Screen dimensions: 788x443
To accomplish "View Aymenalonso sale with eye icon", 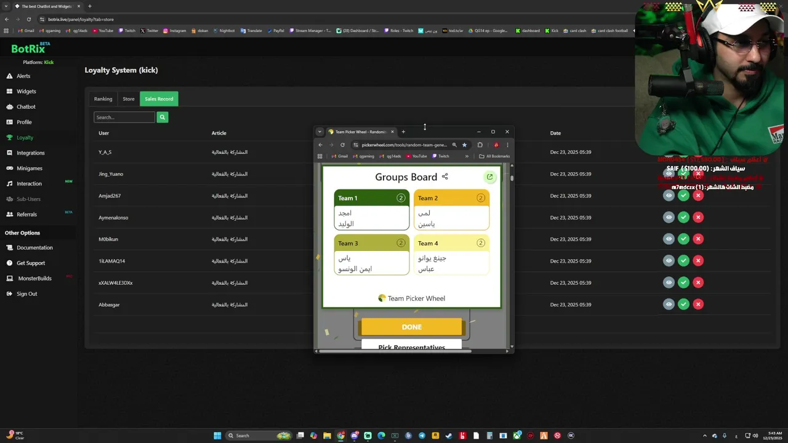I will 669,217.
